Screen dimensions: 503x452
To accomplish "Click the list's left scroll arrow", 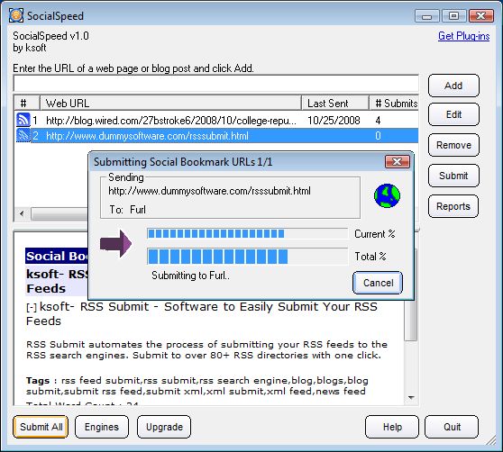I will tap(22, 213).
